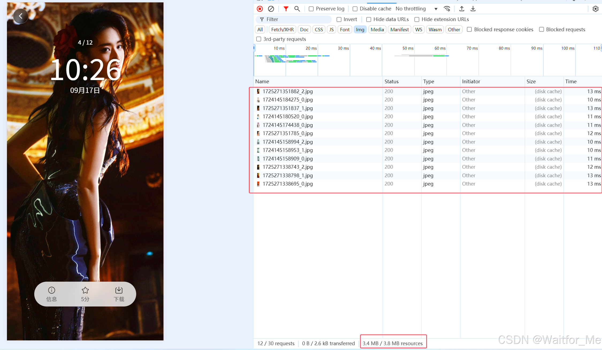Select request 1725271351837_1.jpg
This screenshot has height=350, width=602.
point(428,108)
